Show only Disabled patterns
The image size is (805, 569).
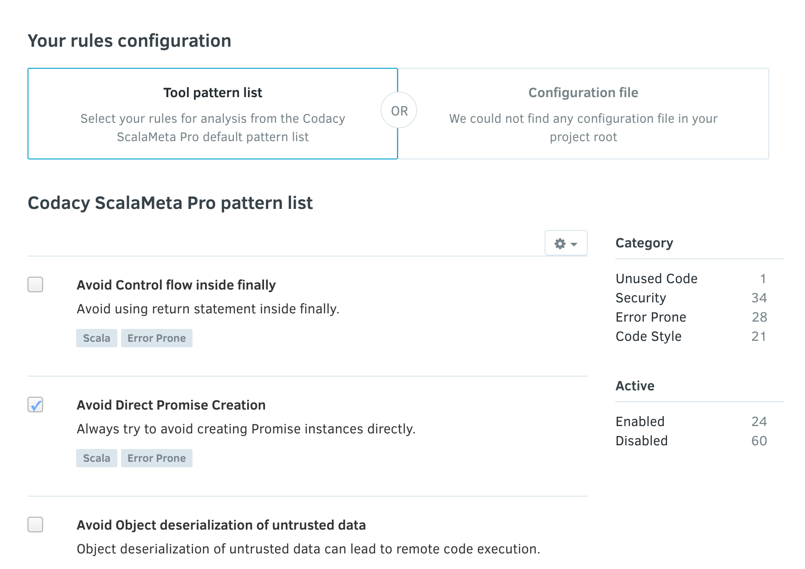point(641,441)
